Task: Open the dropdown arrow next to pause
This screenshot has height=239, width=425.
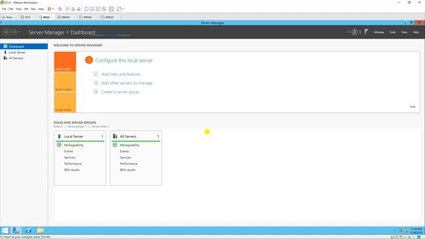Action: [x=53, y=9]
